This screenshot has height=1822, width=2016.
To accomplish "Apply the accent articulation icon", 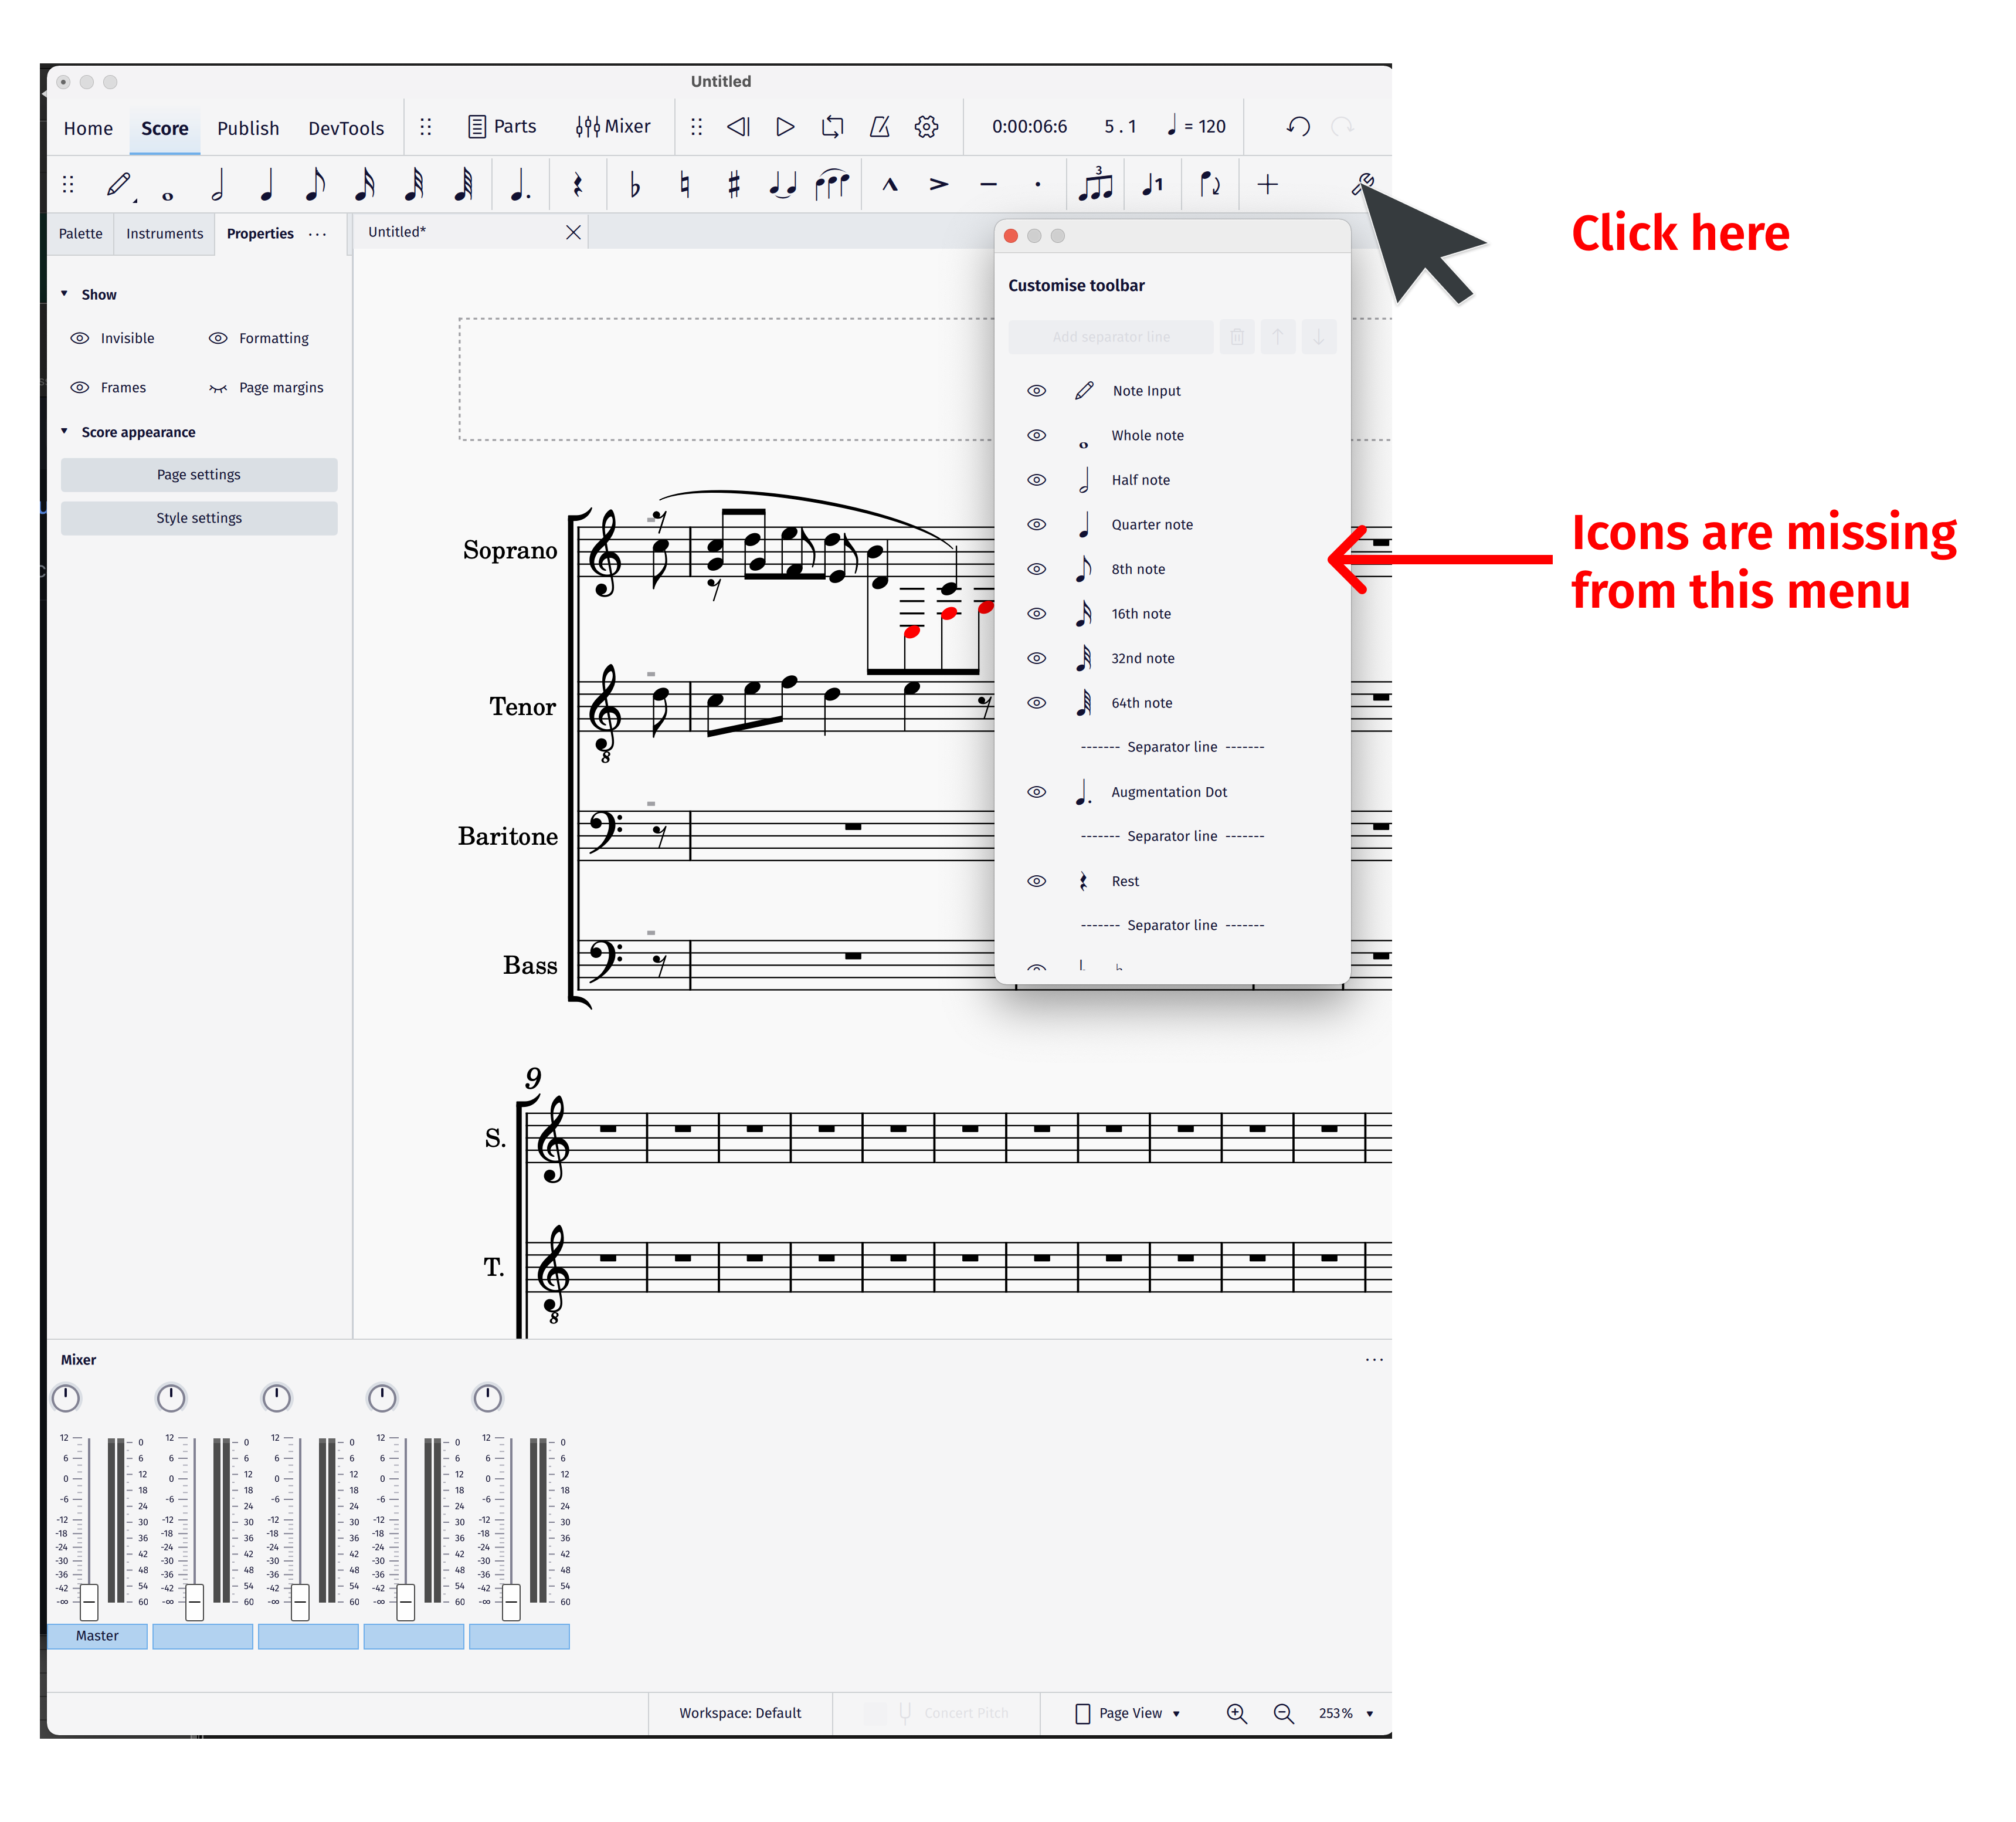I will [x=938, y=184].
